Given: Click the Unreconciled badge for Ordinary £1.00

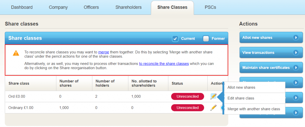Looking at the screenshot, I should (187, 108).
